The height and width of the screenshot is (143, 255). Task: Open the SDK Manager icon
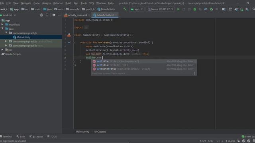click(247, 9)
